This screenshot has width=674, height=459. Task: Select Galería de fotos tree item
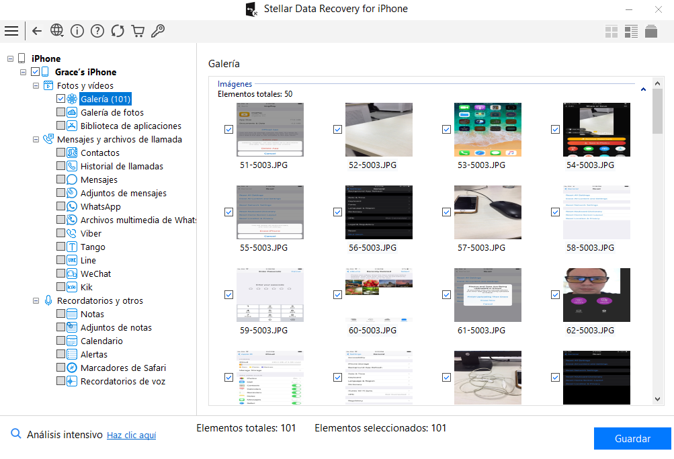(x=112, y=112)
